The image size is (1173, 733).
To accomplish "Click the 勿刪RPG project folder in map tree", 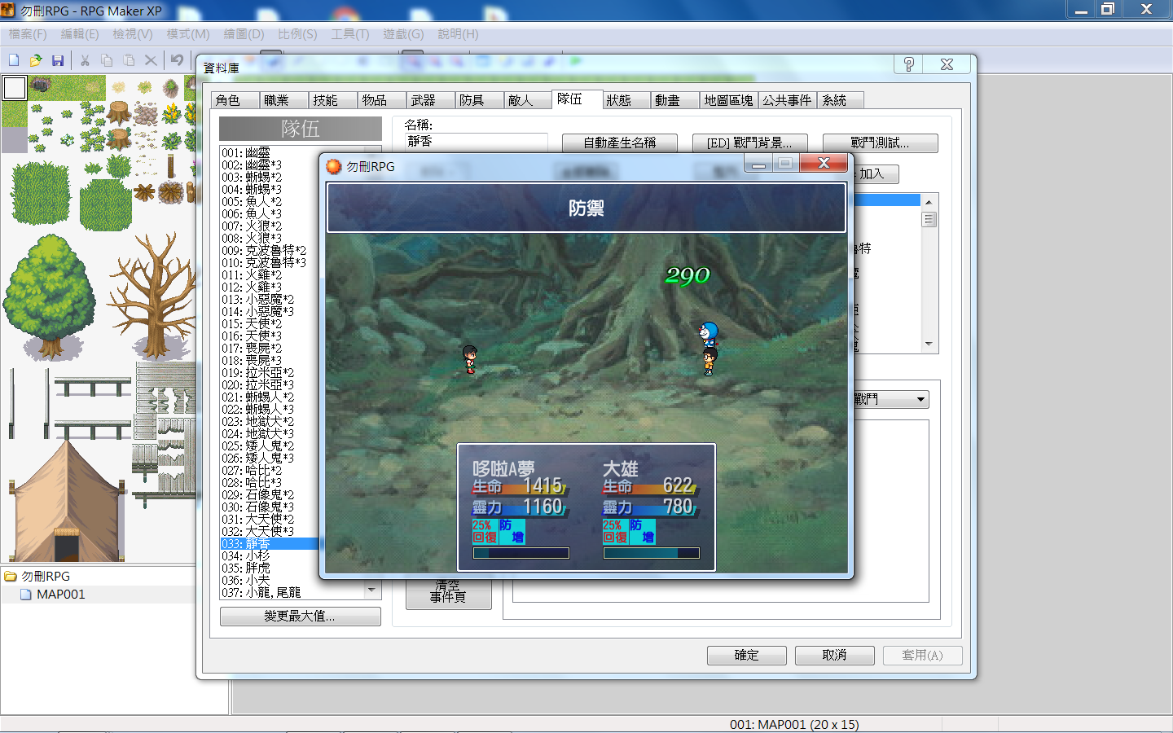I will click(37, 577).
